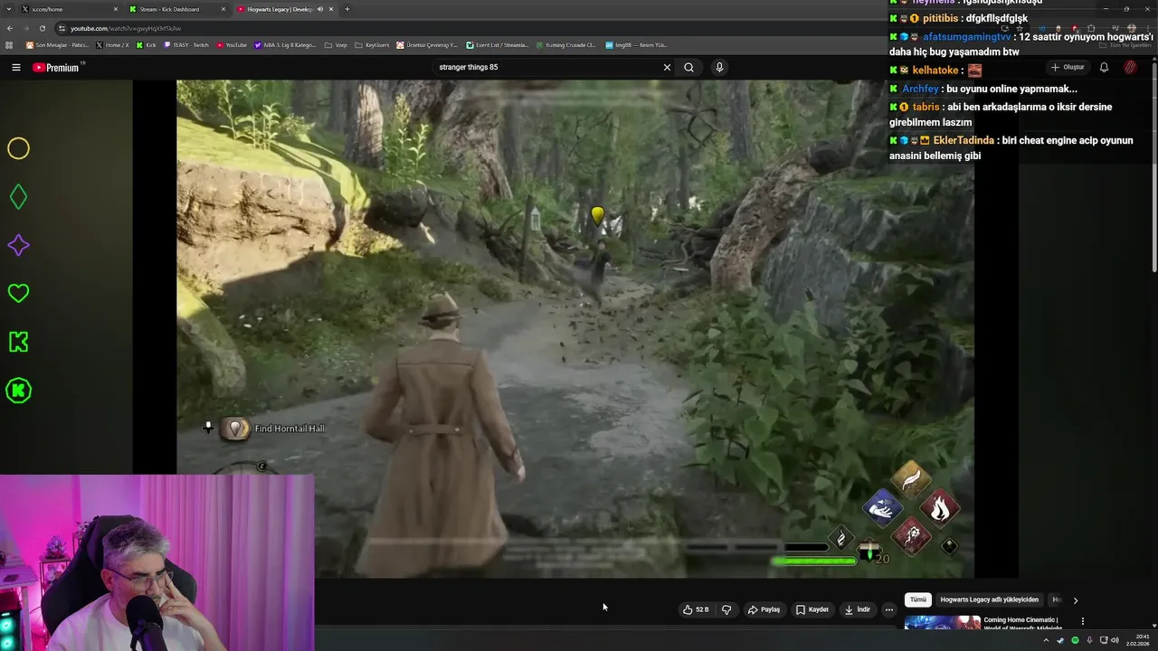Open Spotify from the system tray

click(x=1075, y=640)
